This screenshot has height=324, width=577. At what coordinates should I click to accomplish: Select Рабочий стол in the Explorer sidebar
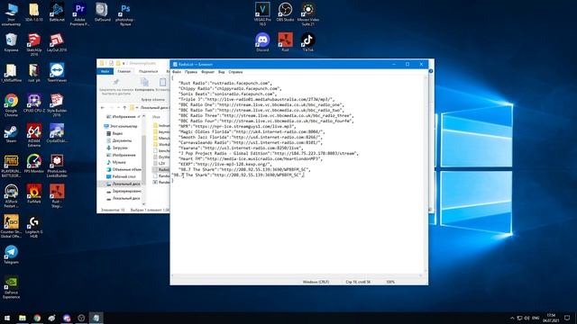(121, 176)
